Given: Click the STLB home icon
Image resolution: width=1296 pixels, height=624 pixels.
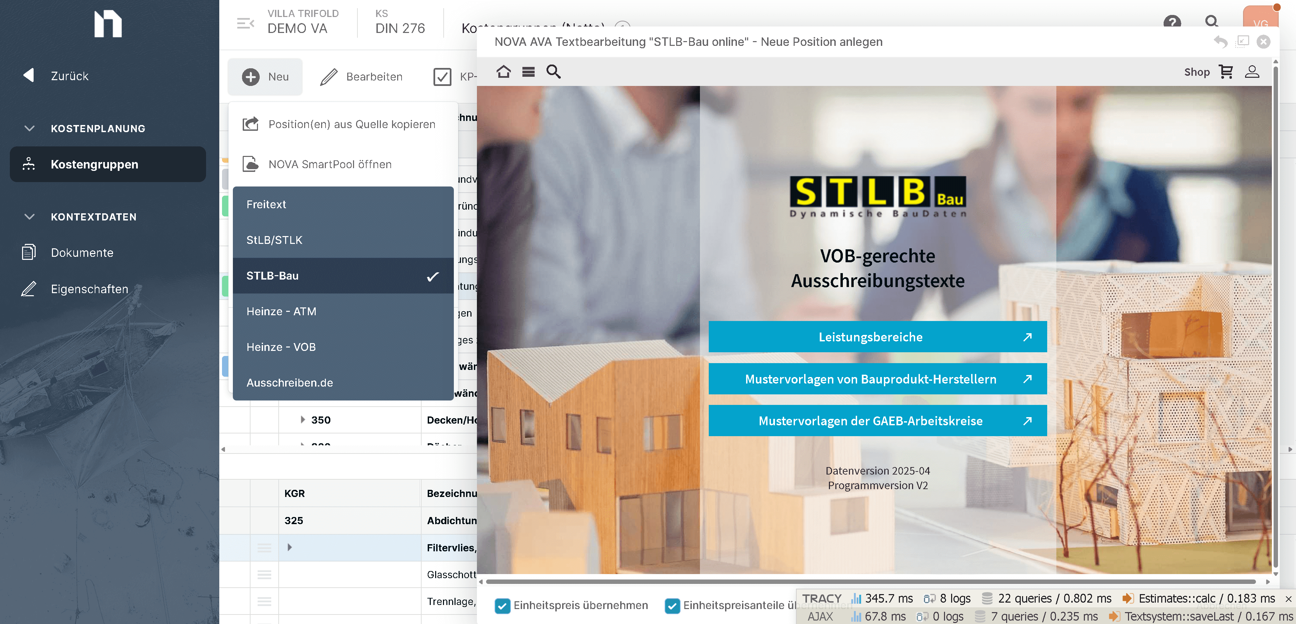Looking at the screenshot, I should [504, 72].
